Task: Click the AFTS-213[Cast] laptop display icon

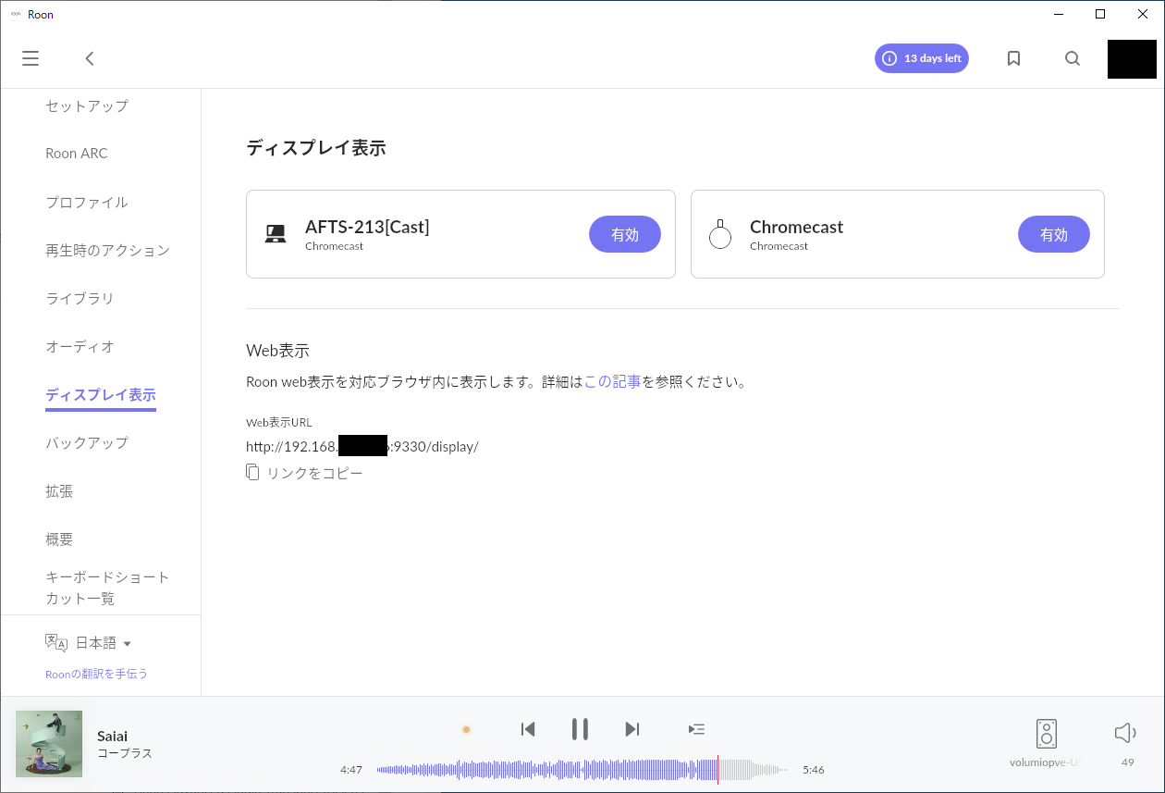Action: click(x=275, y=234)
